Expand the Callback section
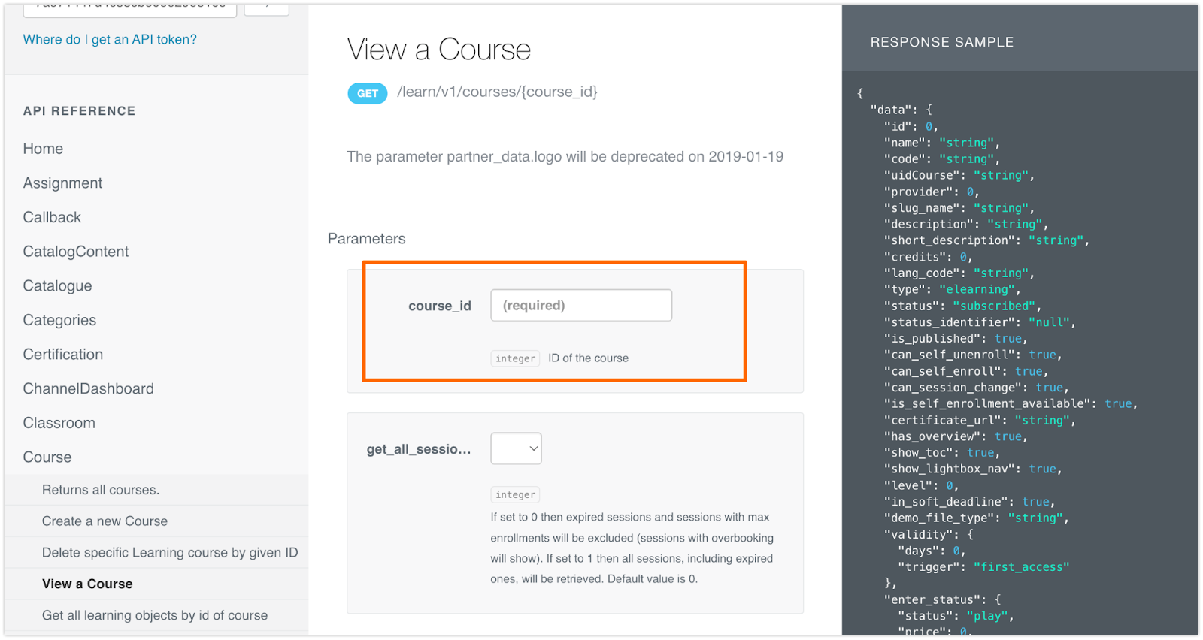The image size is (1203, 640). pyautogui.click(x=52, y=218)
